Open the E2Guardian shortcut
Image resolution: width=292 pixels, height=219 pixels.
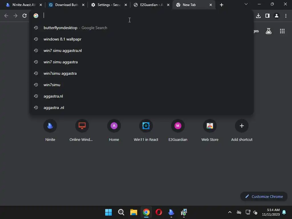pyautogui.click(x=178, y=130)
